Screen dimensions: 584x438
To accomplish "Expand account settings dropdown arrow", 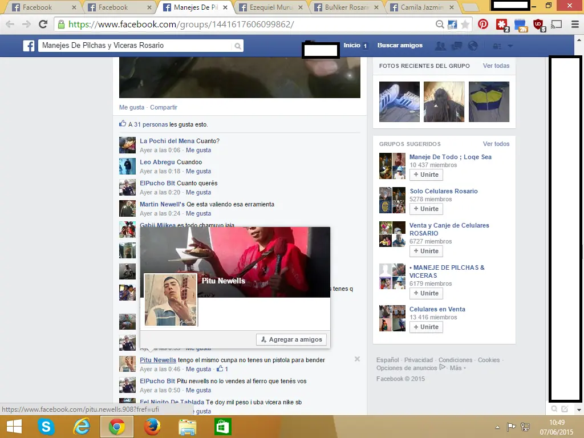I will pos(510,46).
